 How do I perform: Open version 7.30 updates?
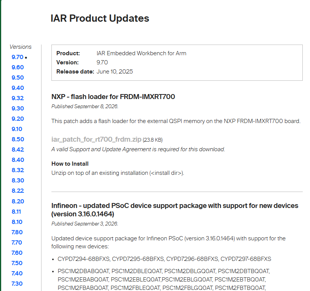pos(17,284)
